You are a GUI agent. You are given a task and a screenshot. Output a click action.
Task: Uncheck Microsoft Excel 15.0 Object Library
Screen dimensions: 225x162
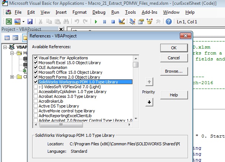click(x=36, y=63)
